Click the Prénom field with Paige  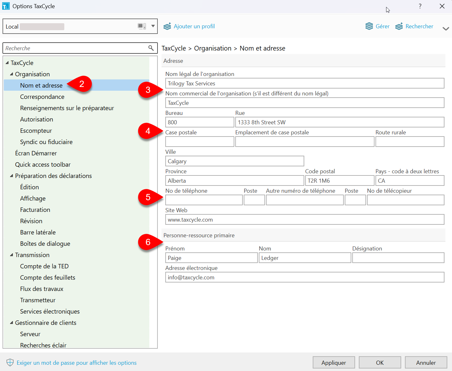click(211, 258)
